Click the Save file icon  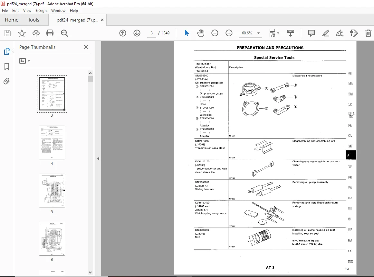(x=8, y=33)
